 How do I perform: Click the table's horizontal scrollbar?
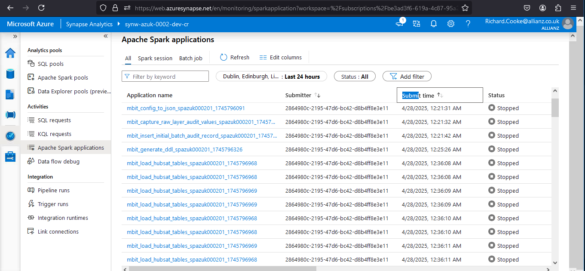222,268
